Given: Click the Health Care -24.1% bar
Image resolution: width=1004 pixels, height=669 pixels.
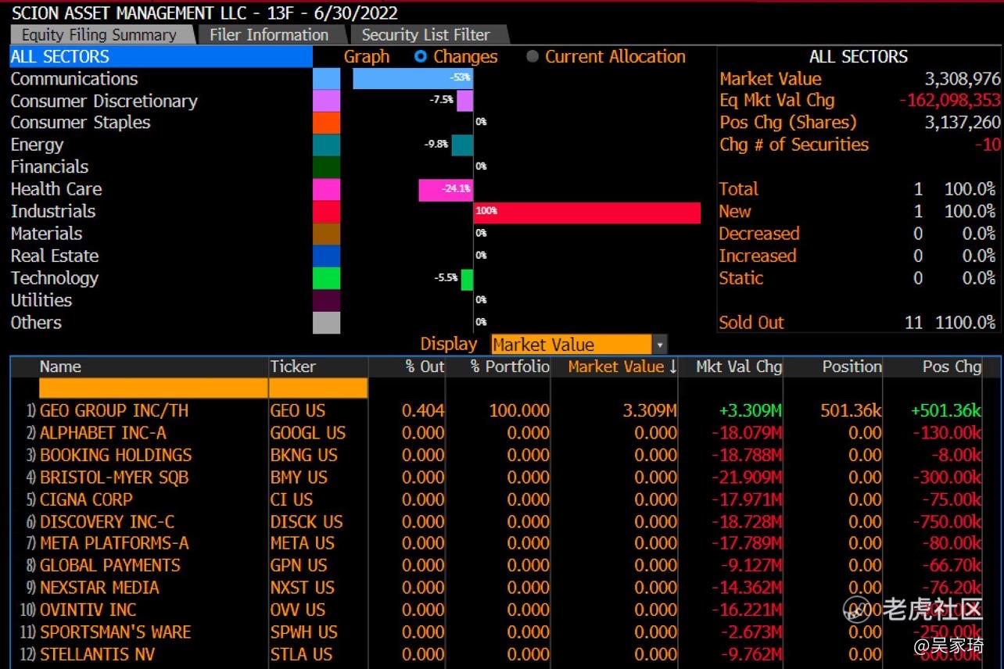Looking at the screenshot, I should (446, 190).
